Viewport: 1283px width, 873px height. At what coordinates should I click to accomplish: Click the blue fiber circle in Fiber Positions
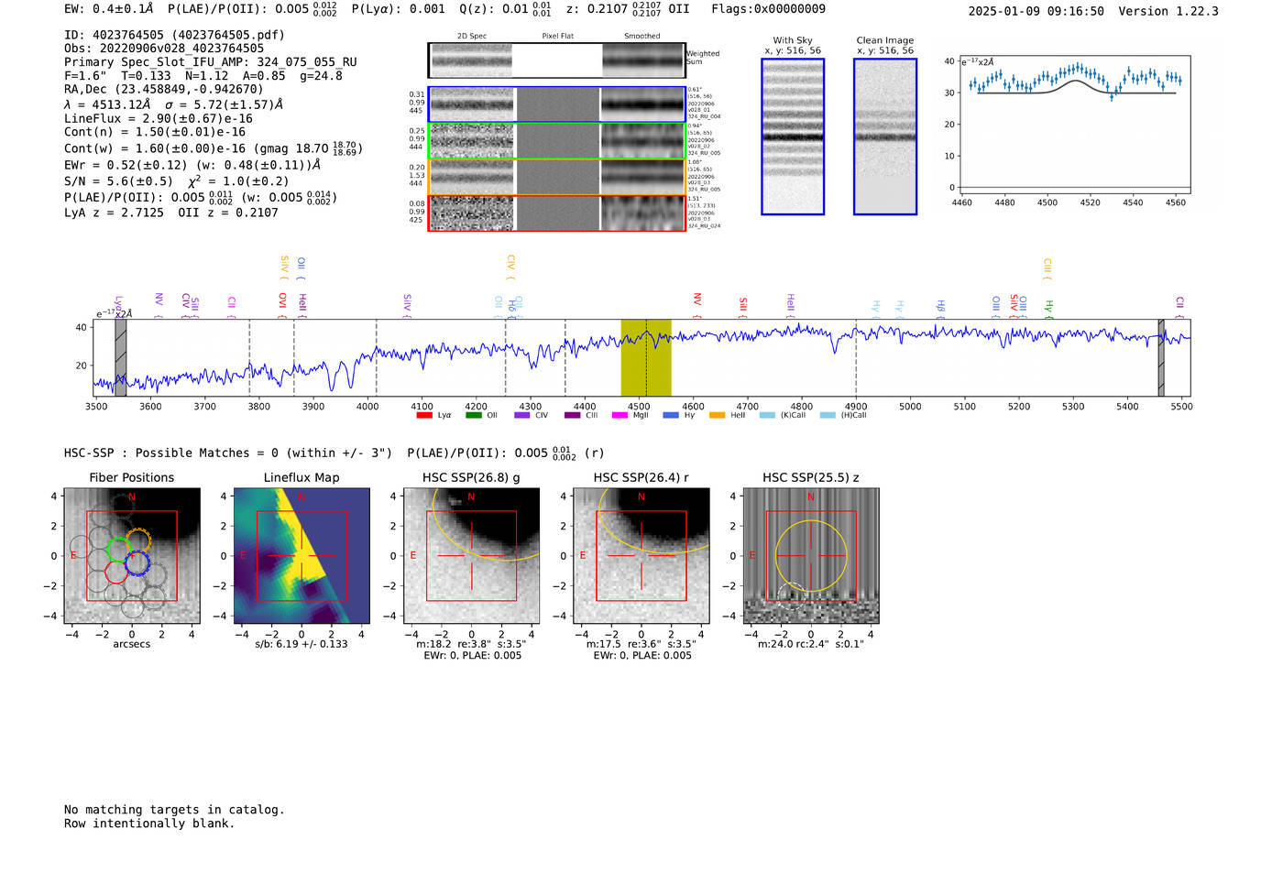137,563
